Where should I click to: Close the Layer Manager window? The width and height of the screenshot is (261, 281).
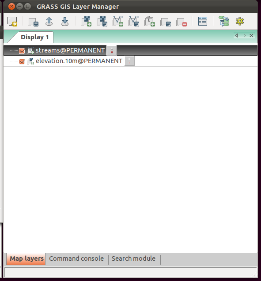[11, 7]
